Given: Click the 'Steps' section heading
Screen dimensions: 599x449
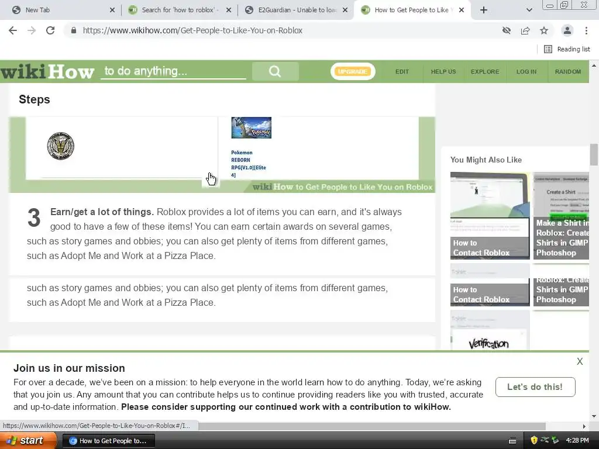Looking at the screenshot, I should coord(35,99).
